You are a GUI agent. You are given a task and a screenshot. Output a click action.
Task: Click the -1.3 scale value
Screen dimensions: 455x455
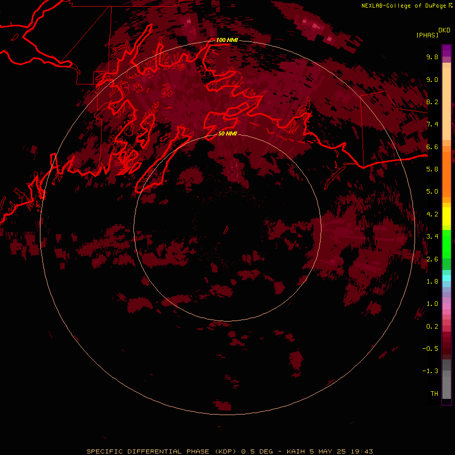point(430,371)
